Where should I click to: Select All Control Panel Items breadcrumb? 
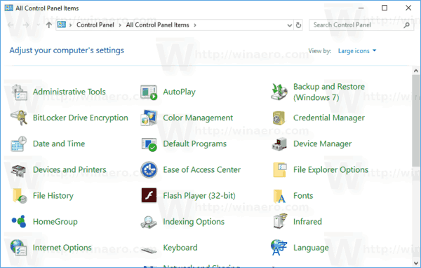pyautogui.click(x=158, y=25)
